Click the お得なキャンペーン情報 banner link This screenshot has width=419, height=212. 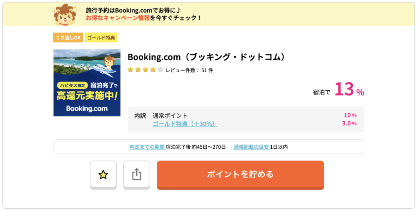point(118,18)
